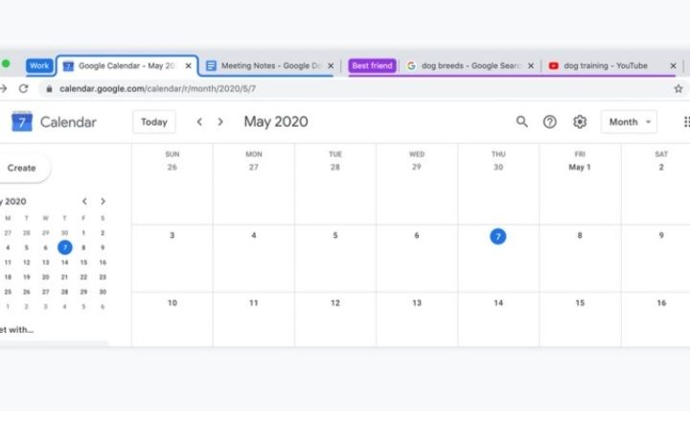Bookmark page with star icon

coord(678,88)
